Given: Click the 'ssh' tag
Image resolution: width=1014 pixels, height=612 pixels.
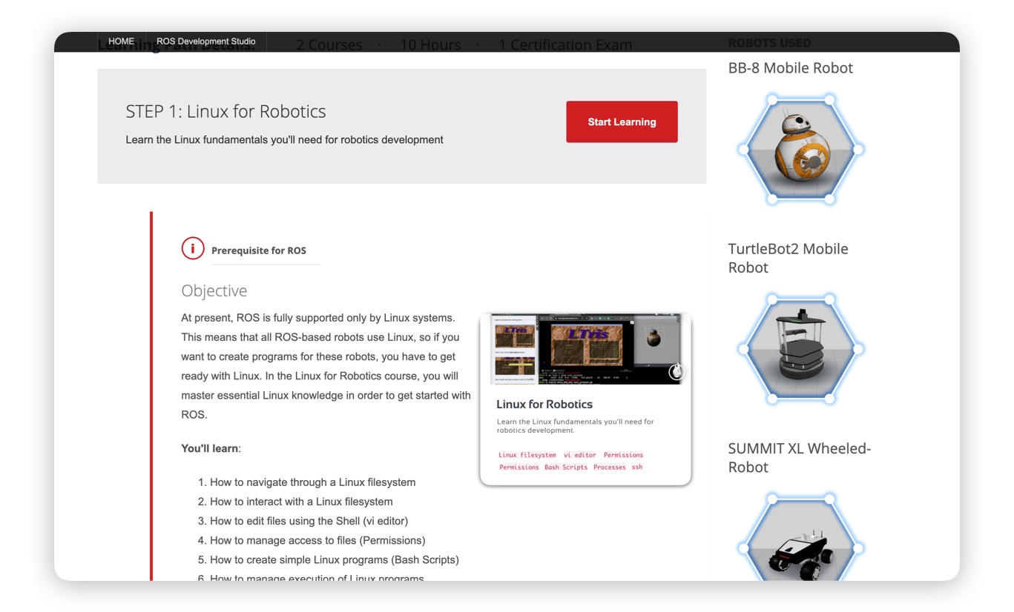Looking at the screenshot, I should [x=637, y=468].
